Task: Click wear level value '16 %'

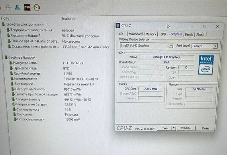Action: point(68,109)
